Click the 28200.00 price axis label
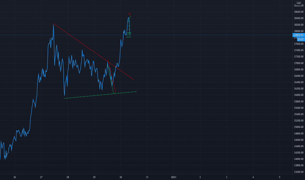The width and height of the screenshot is (305, 180). tap(298, 25)
